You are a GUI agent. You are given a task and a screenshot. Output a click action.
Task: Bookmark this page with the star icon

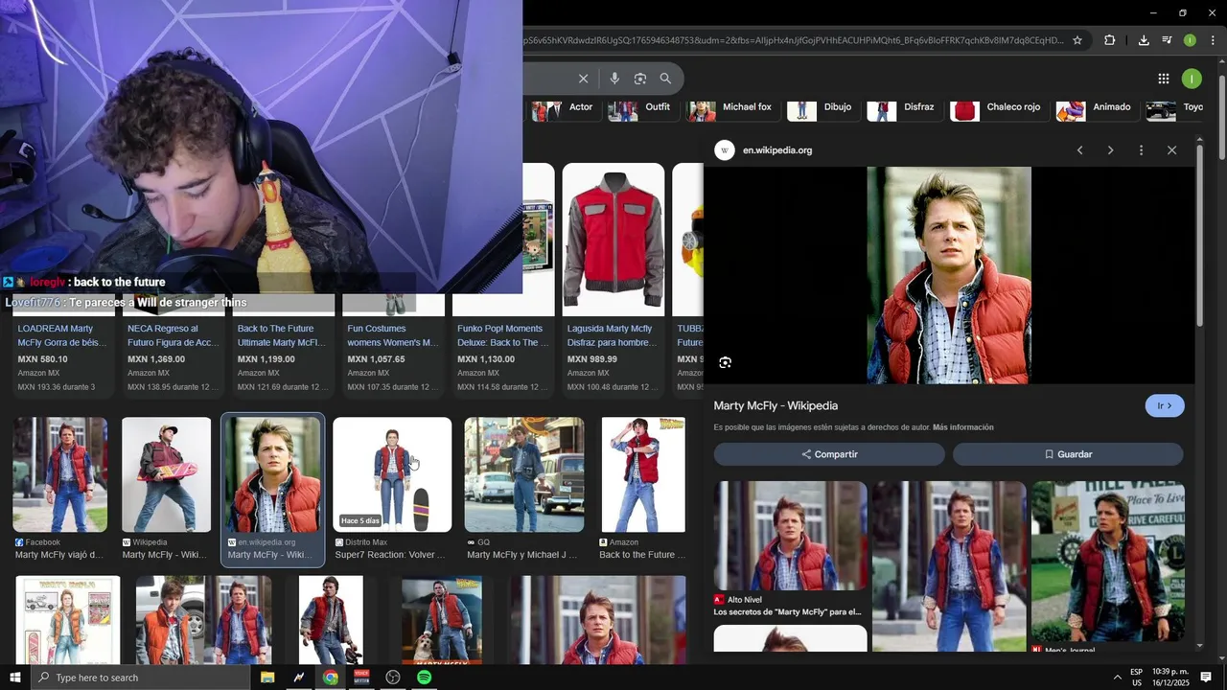[1077, 40]
